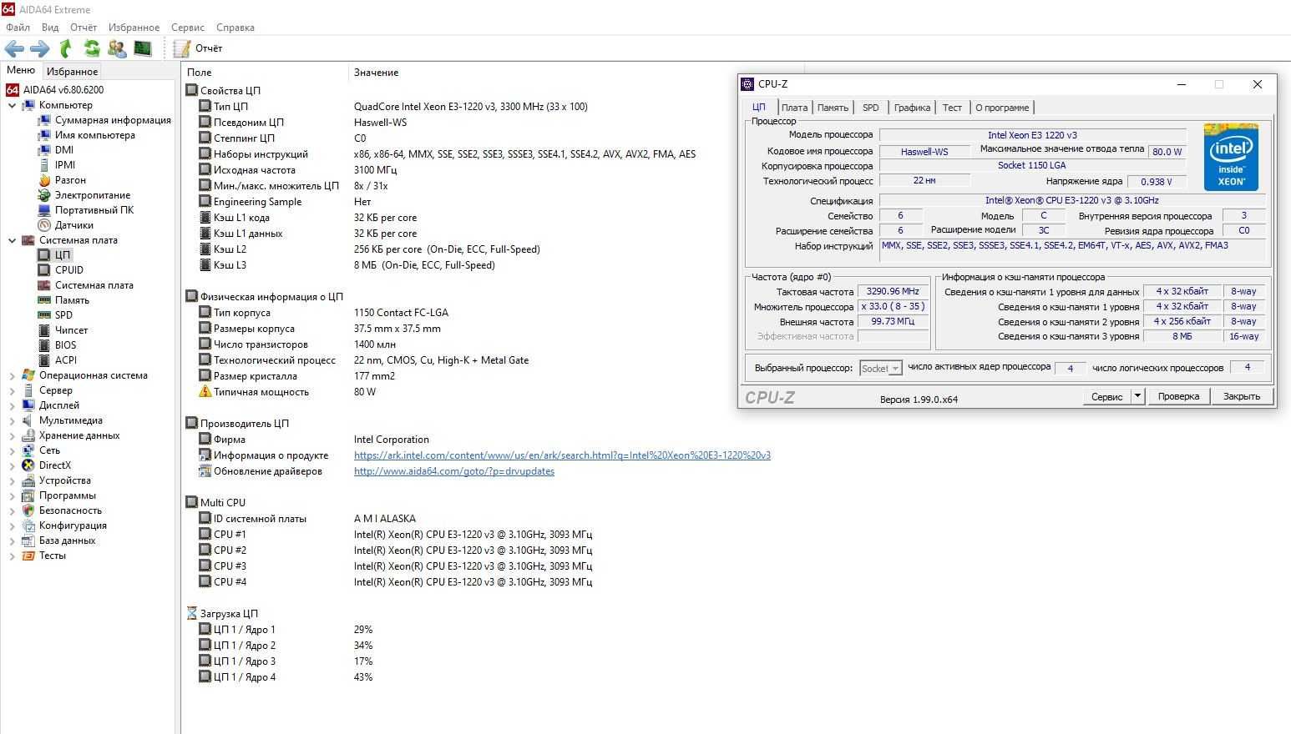Switch to Память tab in CPU-Z

click(x=833, y=108)
